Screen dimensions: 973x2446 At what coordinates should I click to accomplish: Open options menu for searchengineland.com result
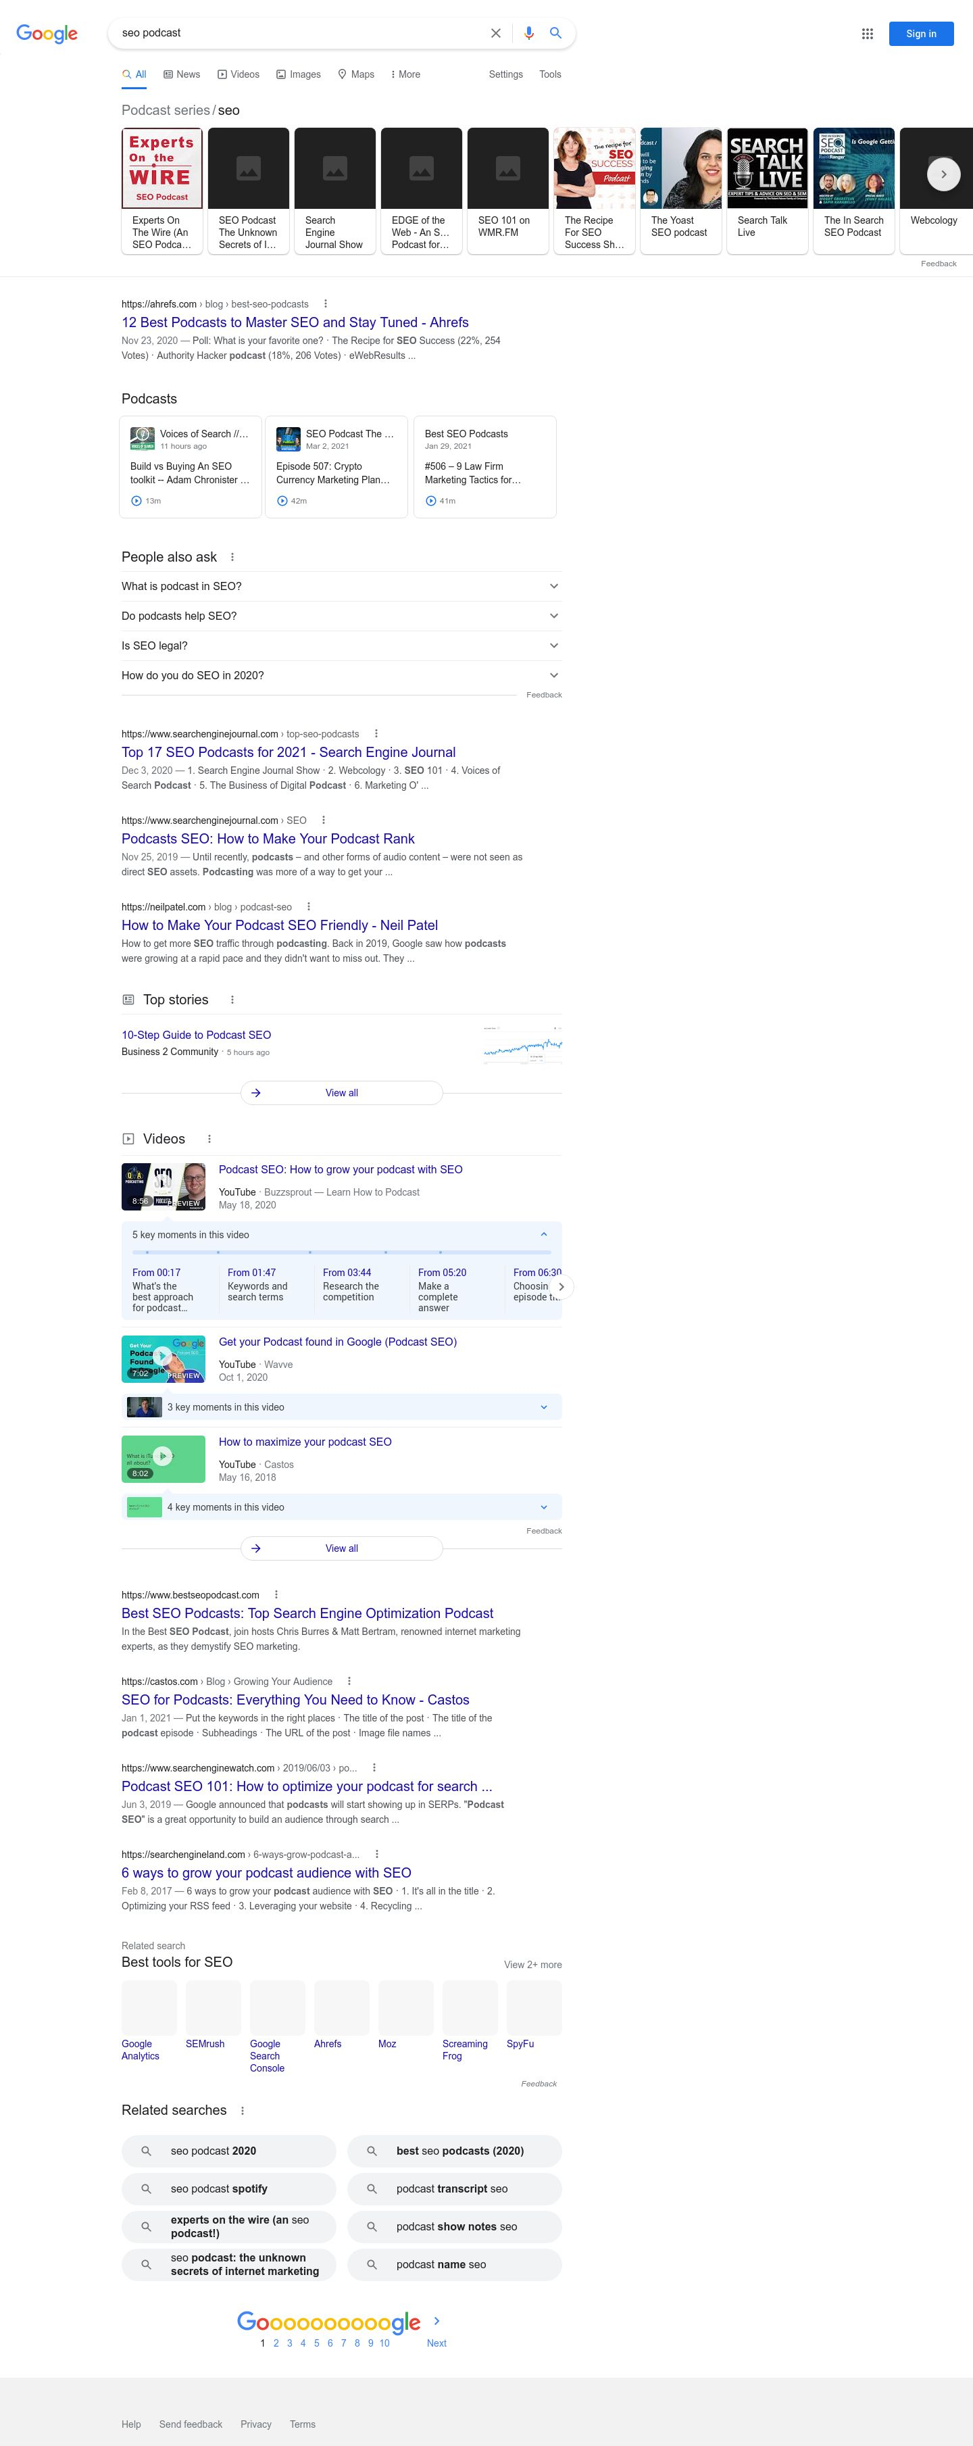377,1853
